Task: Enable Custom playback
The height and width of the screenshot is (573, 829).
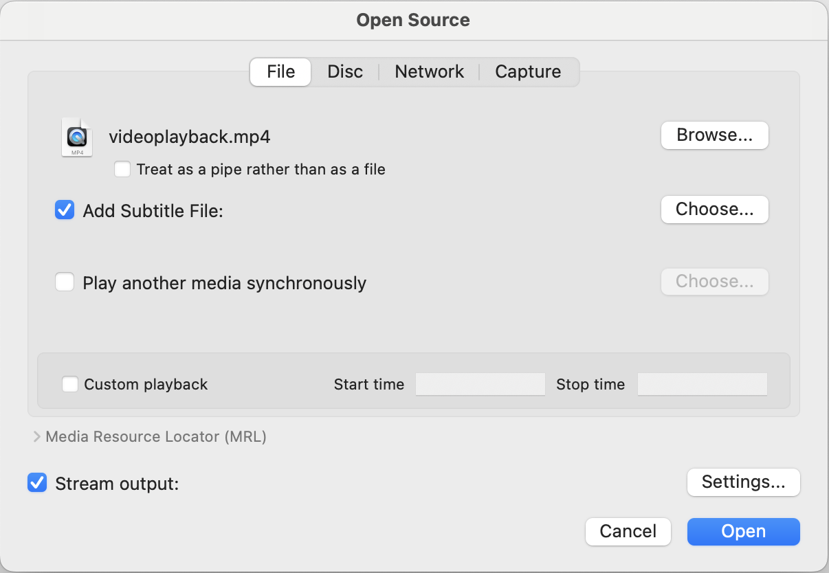Action: [69, 384]
